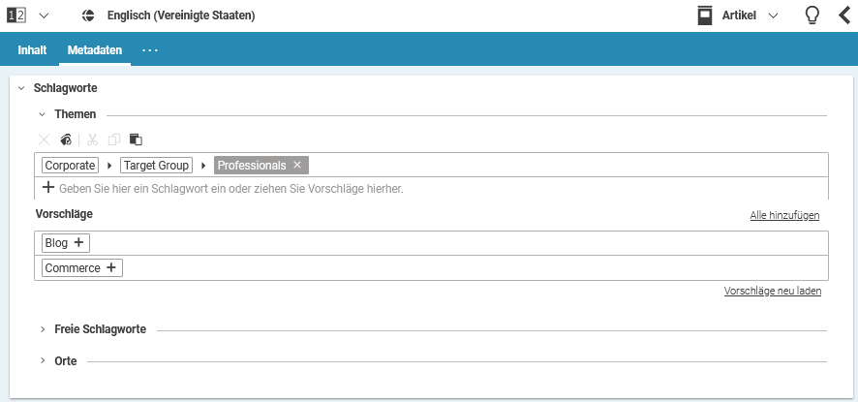Collapse the Themen subsection
This screenshot has width=858, height=402.
[x=43, y=114]
